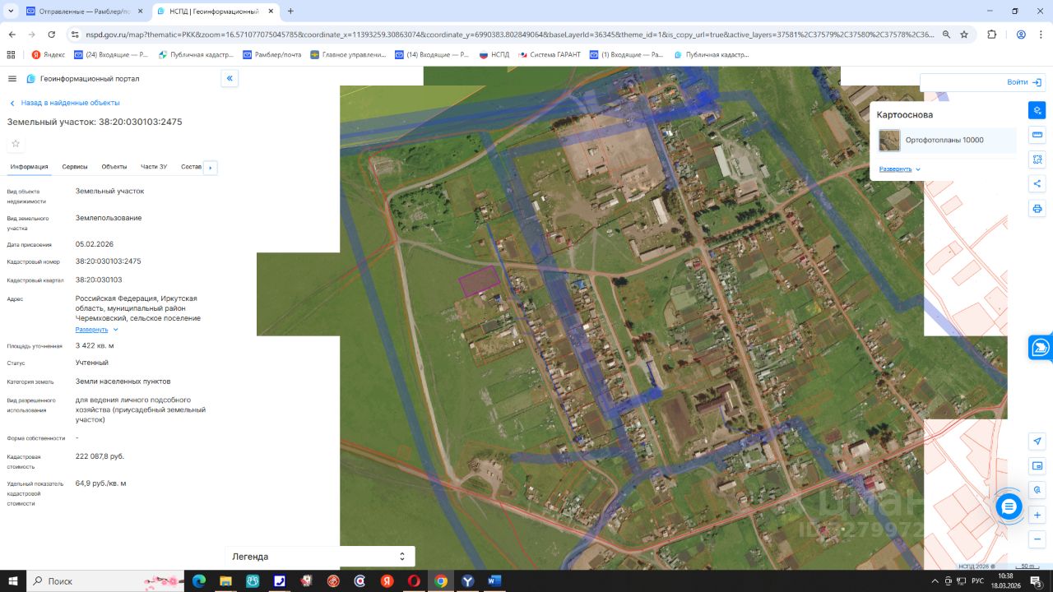
Task: Collapse the left info panel with the double-chevron button
Action: point(230,79)
